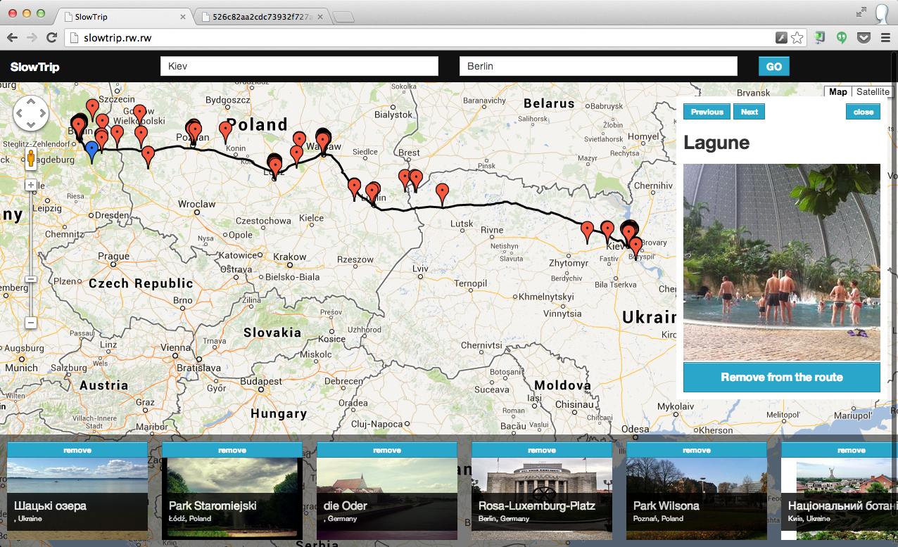The image size is (898, 547).
Task: Click the Chrome profile avatar icon
Action: (882, 13)
